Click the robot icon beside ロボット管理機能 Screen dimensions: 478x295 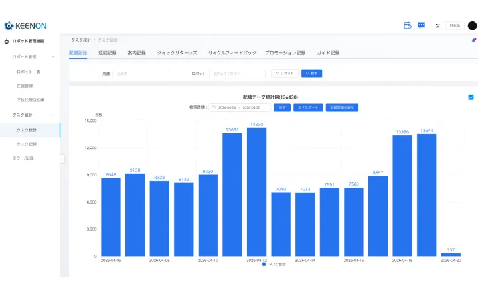[x=7, y=42]
